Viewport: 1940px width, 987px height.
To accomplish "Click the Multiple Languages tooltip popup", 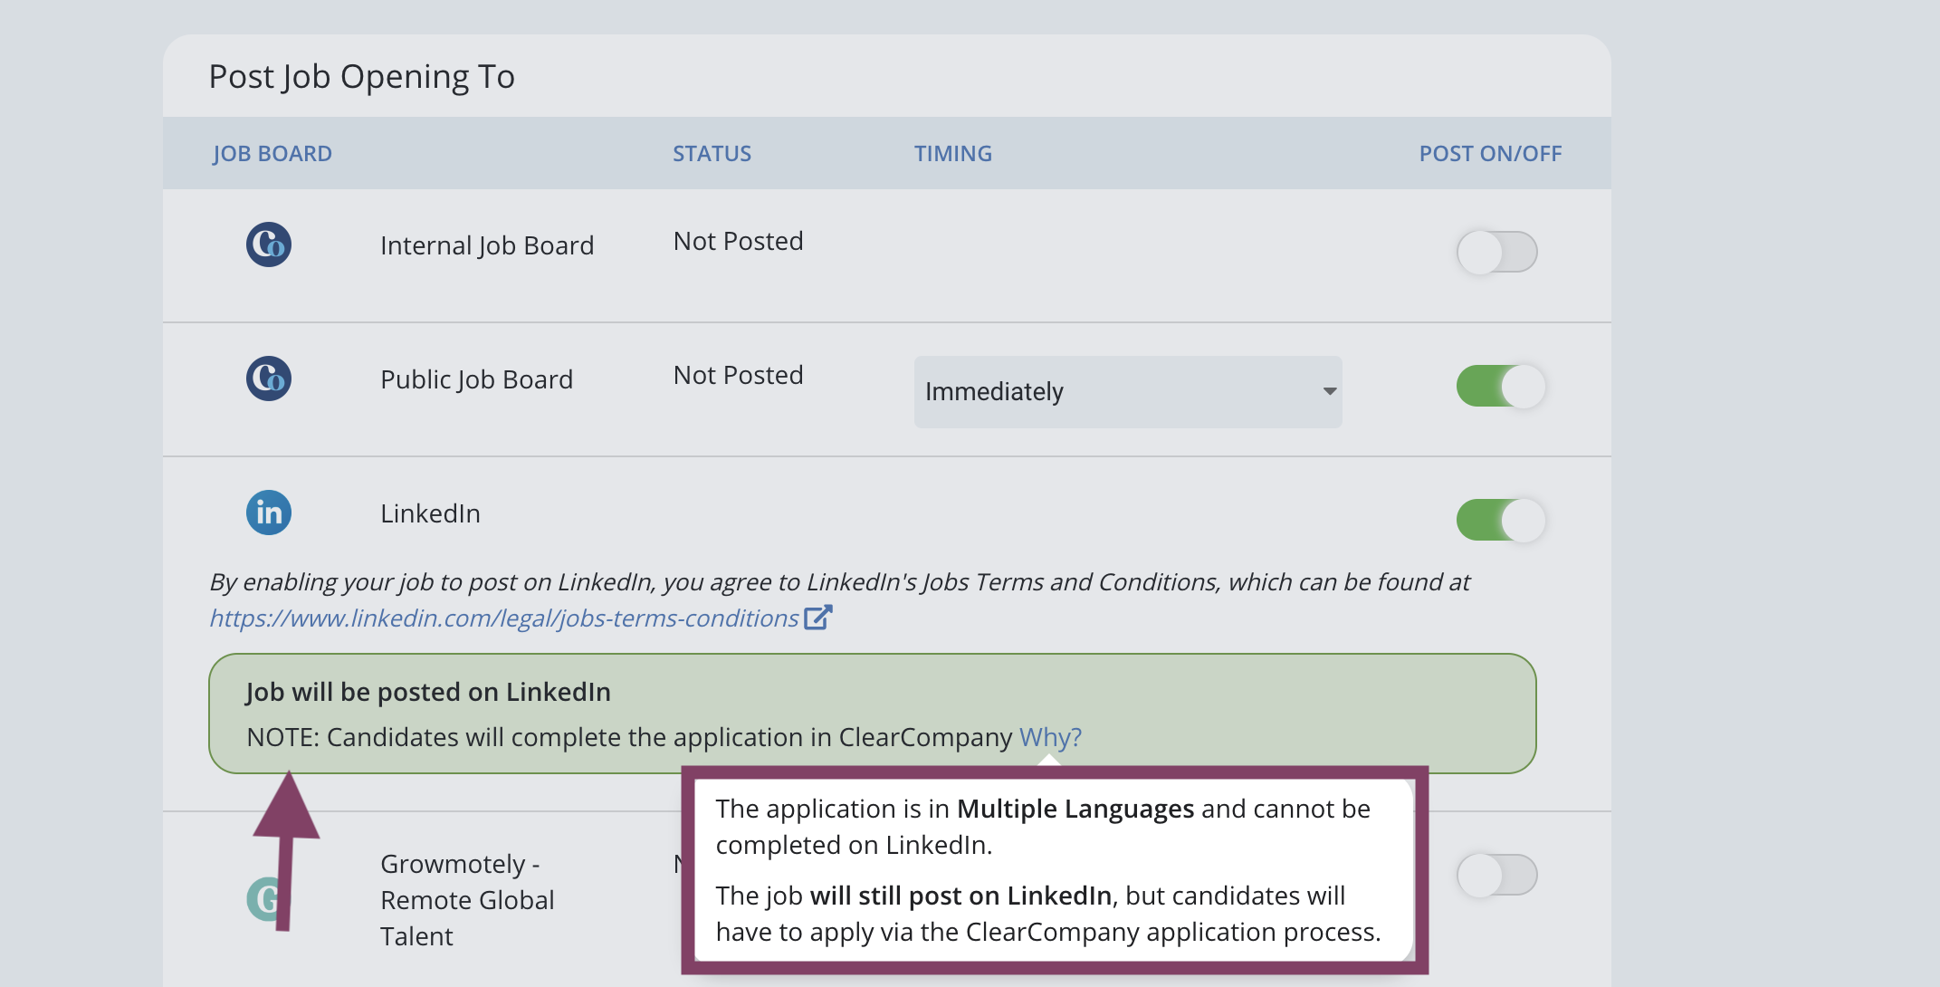I will (1054, 869).
